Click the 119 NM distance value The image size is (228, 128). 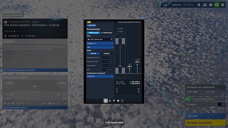(x=192, y=92)
